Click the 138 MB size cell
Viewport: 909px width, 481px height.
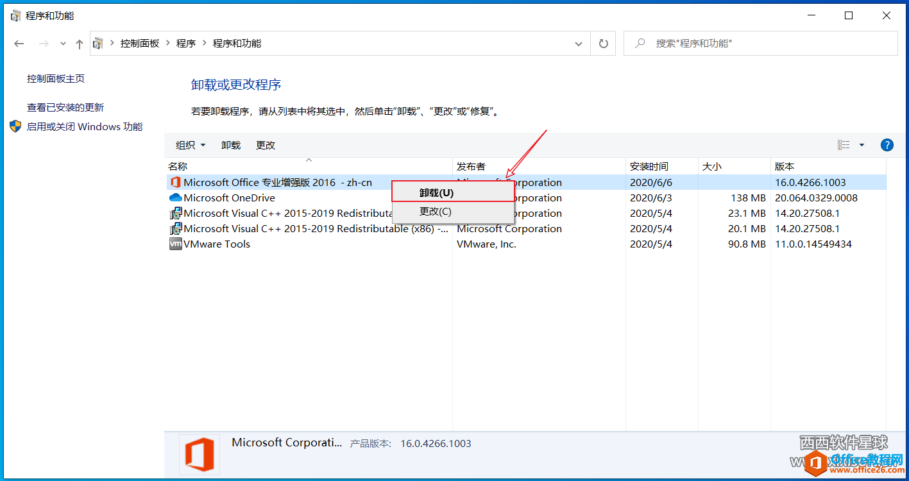coord(748,198)
